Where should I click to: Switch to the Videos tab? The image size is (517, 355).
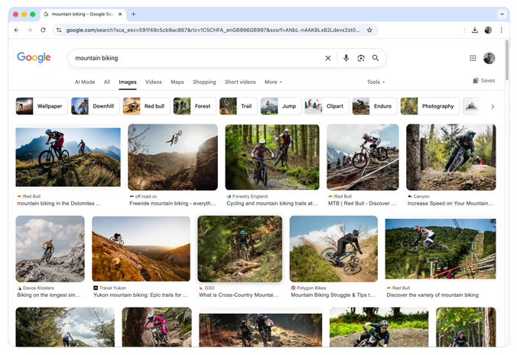(154, 82)
